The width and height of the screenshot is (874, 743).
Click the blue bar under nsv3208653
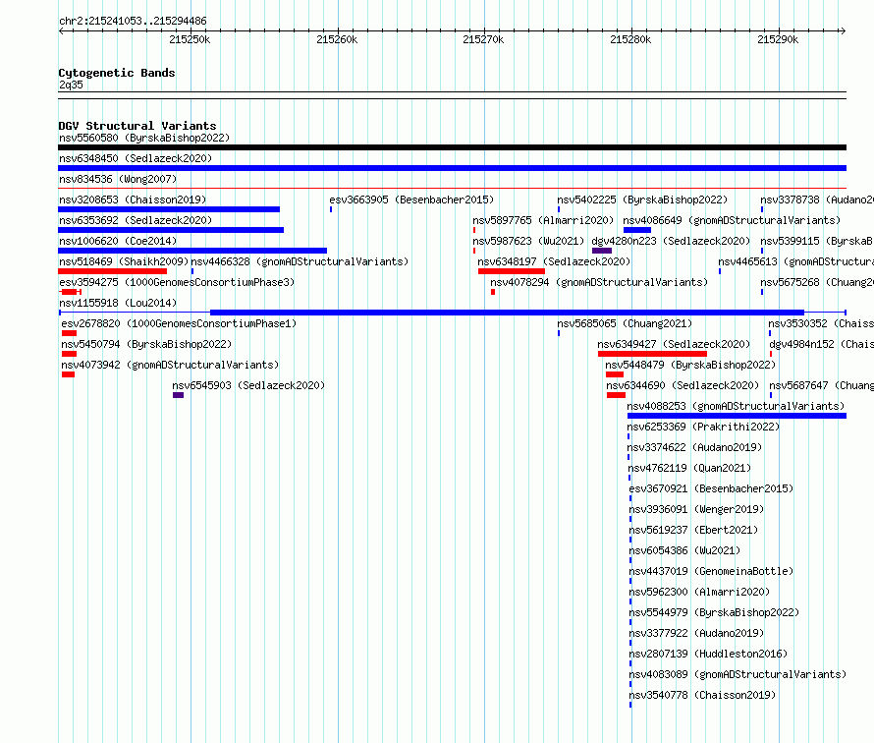(169, 209)
